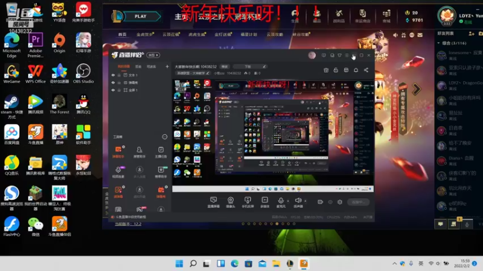Viewport: 483px width, 271px height.
Task: Click Windows Start button on taskbar
Action: tap(179, 263)
